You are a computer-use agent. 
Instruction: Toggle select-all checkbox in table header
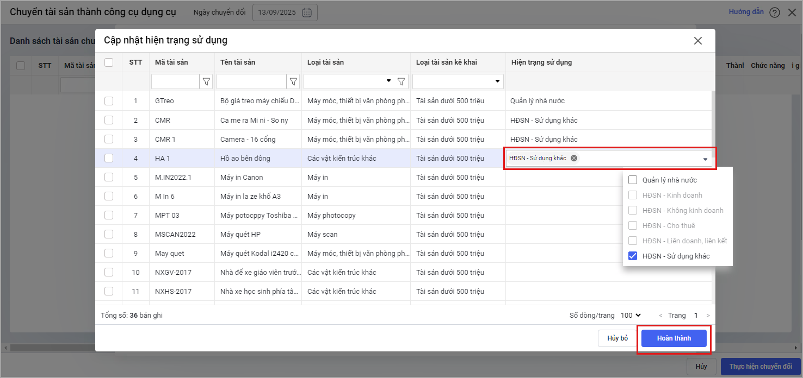109,62
